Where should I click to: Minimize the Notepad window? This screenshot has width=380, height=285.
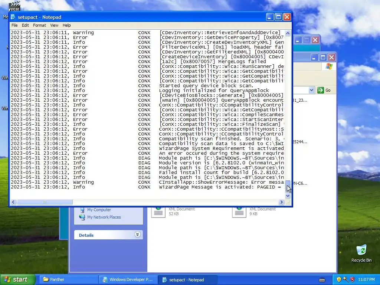coord(269,17)
